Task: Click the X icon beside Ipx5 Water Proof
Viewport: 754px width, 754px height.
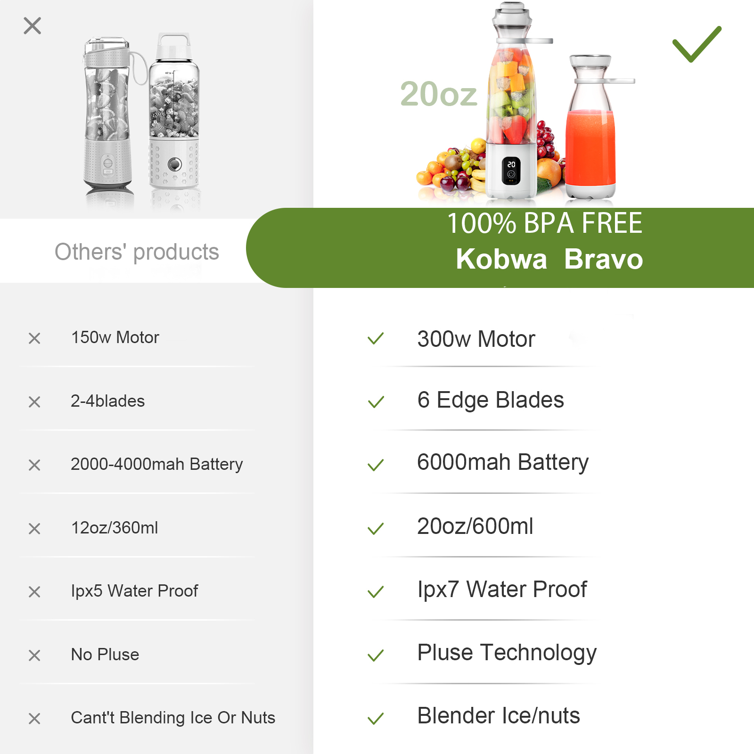Action: 34,592
